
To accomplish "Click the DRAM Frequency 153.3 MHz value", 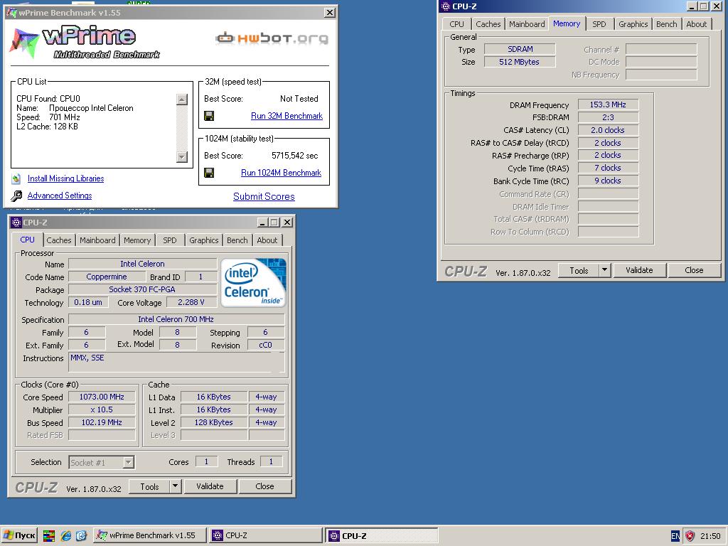I will point(608,105).
